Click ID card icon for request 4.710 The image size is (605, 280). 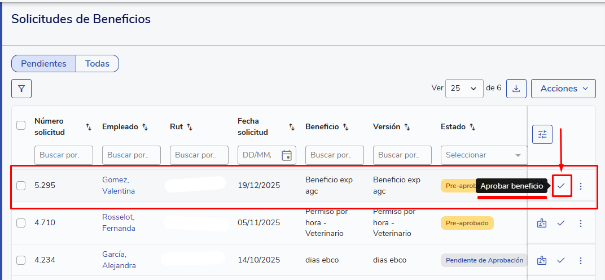[x=542, y=223]
